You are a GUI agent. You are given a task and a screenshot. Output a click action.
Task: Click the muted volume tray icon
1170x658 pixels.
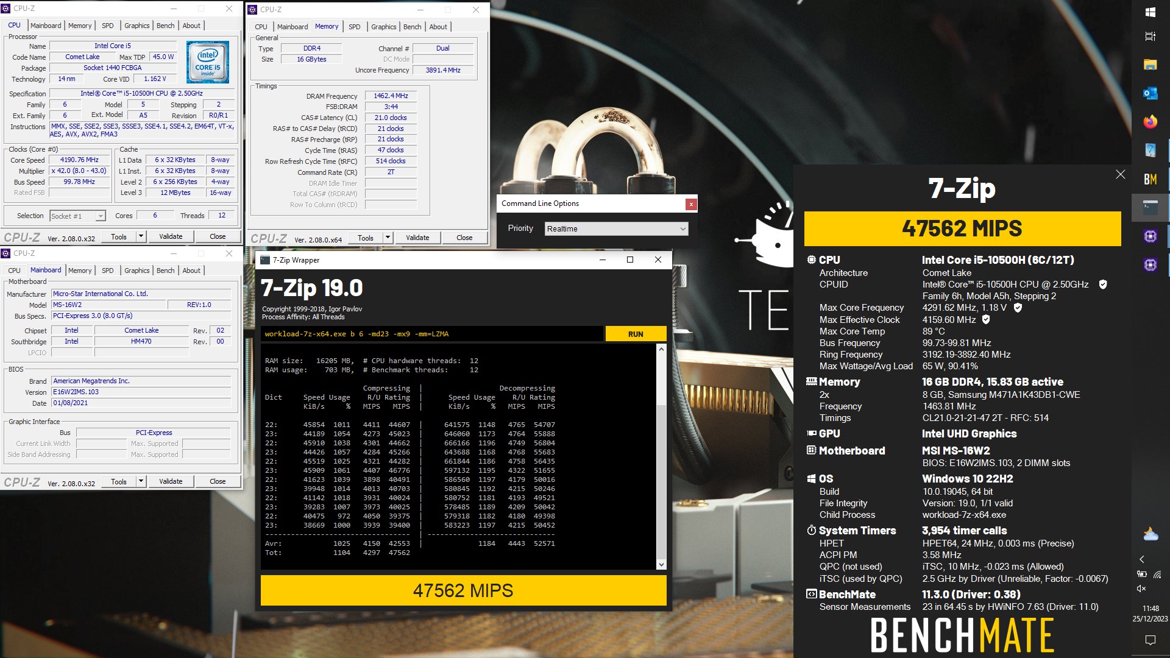[1141, 589]
